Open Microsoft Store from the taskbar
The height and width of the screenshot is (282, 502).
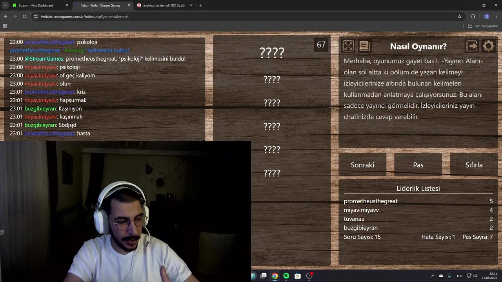[298, 276]
